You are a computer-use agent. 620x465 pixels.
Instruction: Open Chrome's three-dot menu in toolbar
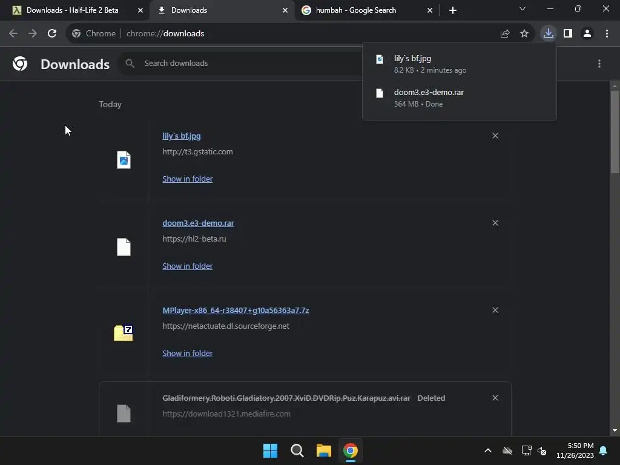coord(607,34)
